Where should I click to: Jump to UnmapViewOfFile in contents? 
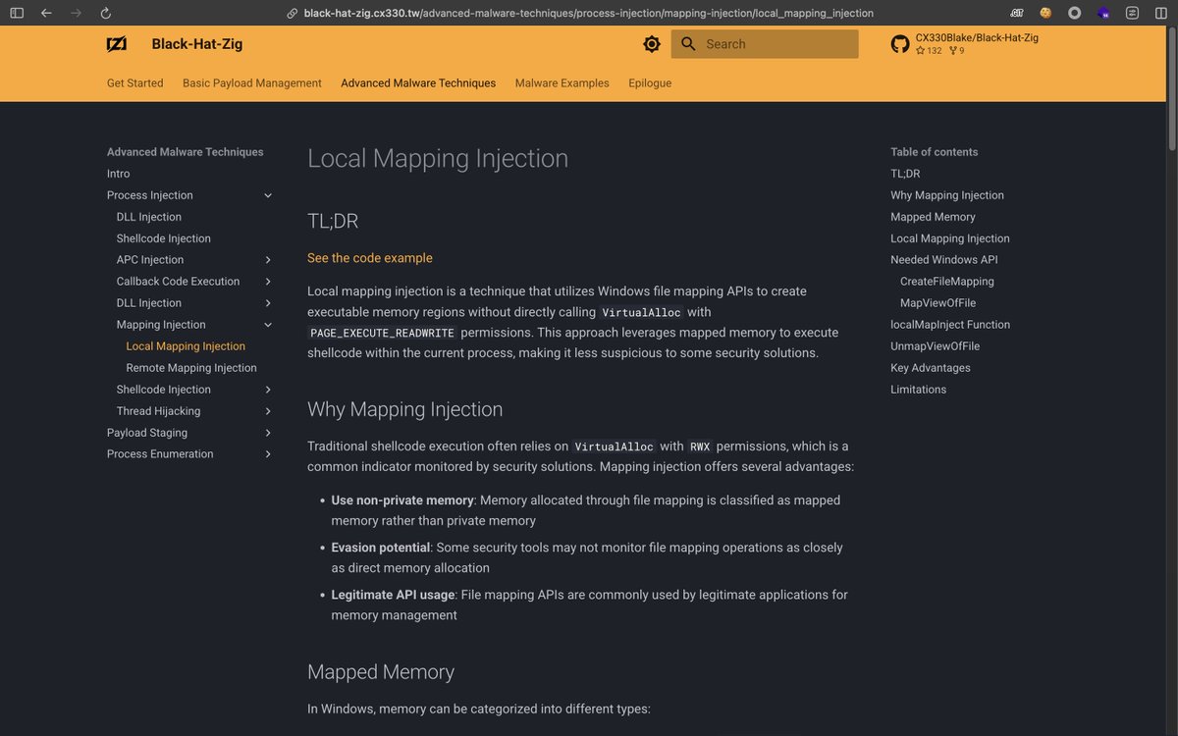(x=935, y=346)
